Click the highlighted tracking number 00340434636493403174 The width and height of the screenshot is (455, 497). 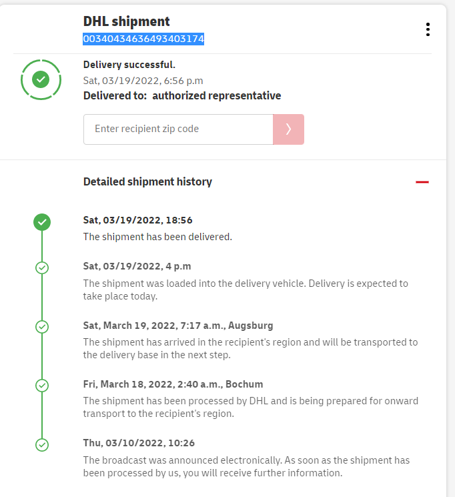pyautogui.click(x=143, y=39)
